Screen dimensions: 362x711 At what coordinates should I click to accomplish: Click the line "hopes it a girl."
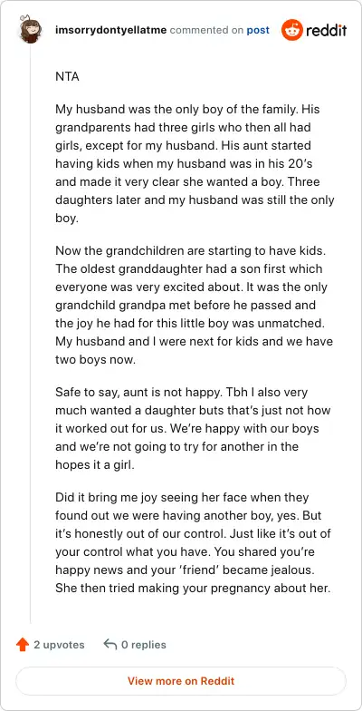[94, 464]
